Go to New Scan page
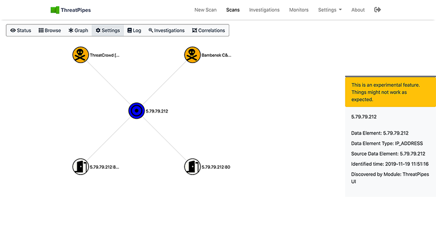Screen dimensions: 436x229 [x=206, y=10]
